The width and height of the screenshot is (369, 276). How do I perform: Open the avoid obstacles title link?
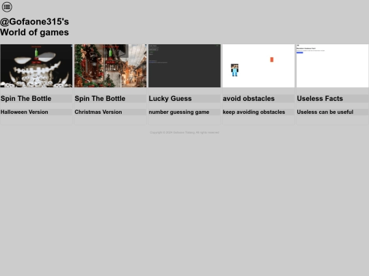point(249,99)
